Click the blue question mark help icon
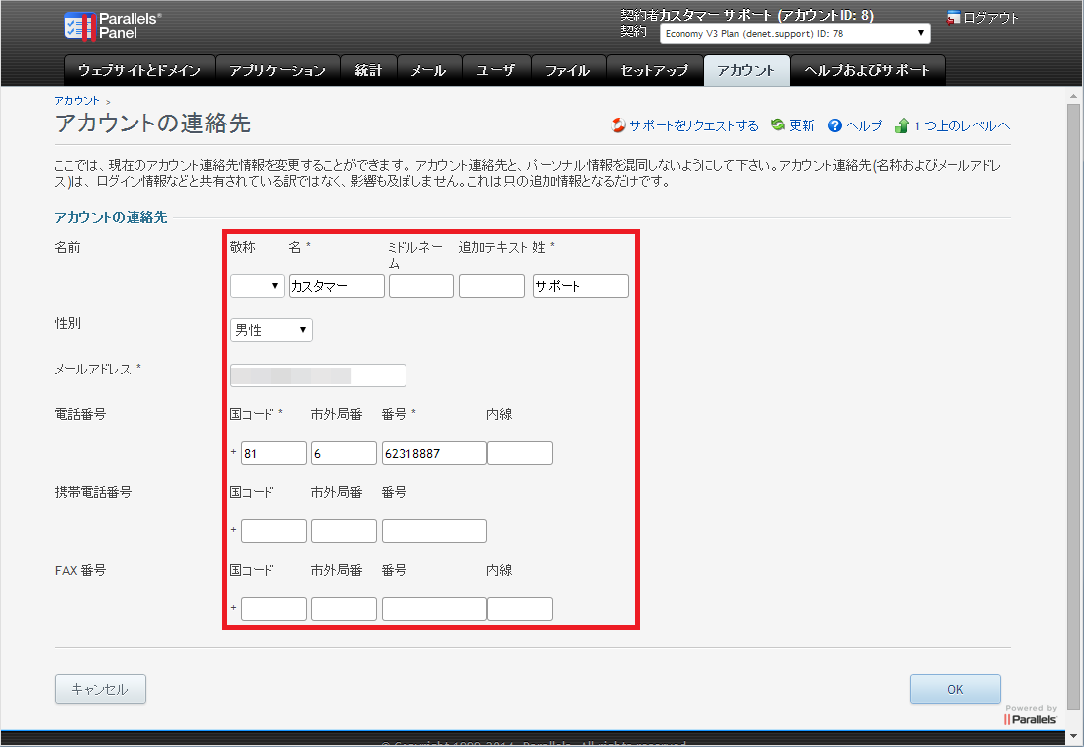The width and height of the screenshot is (1084, 747). pyautogui.click(x=835, y=125)
